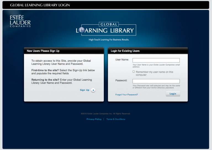This screenshot has height=150, width=212.
Task: Focus the Password input field
Action: (x=156, y=81)
